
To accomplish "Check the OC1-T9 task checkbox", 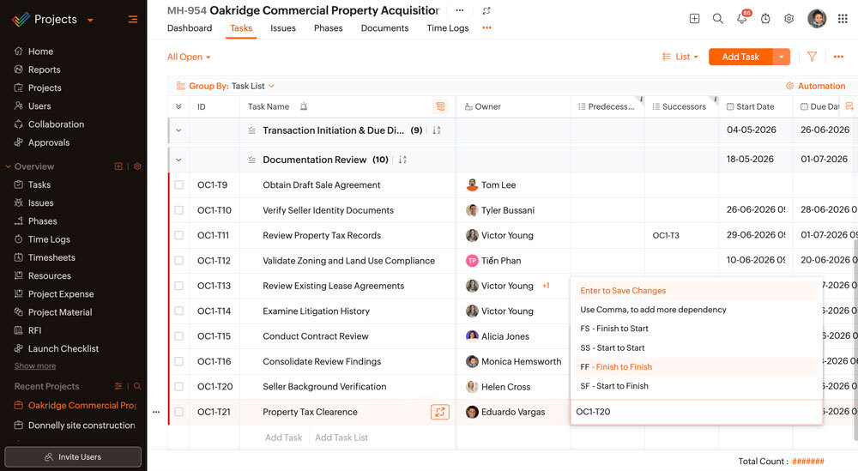I will (179, 185).
